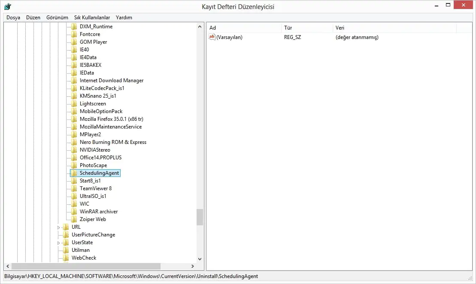The image size is (476, 284).
Task: Open the Dosya menu
Action: click(x=13, y=18)
